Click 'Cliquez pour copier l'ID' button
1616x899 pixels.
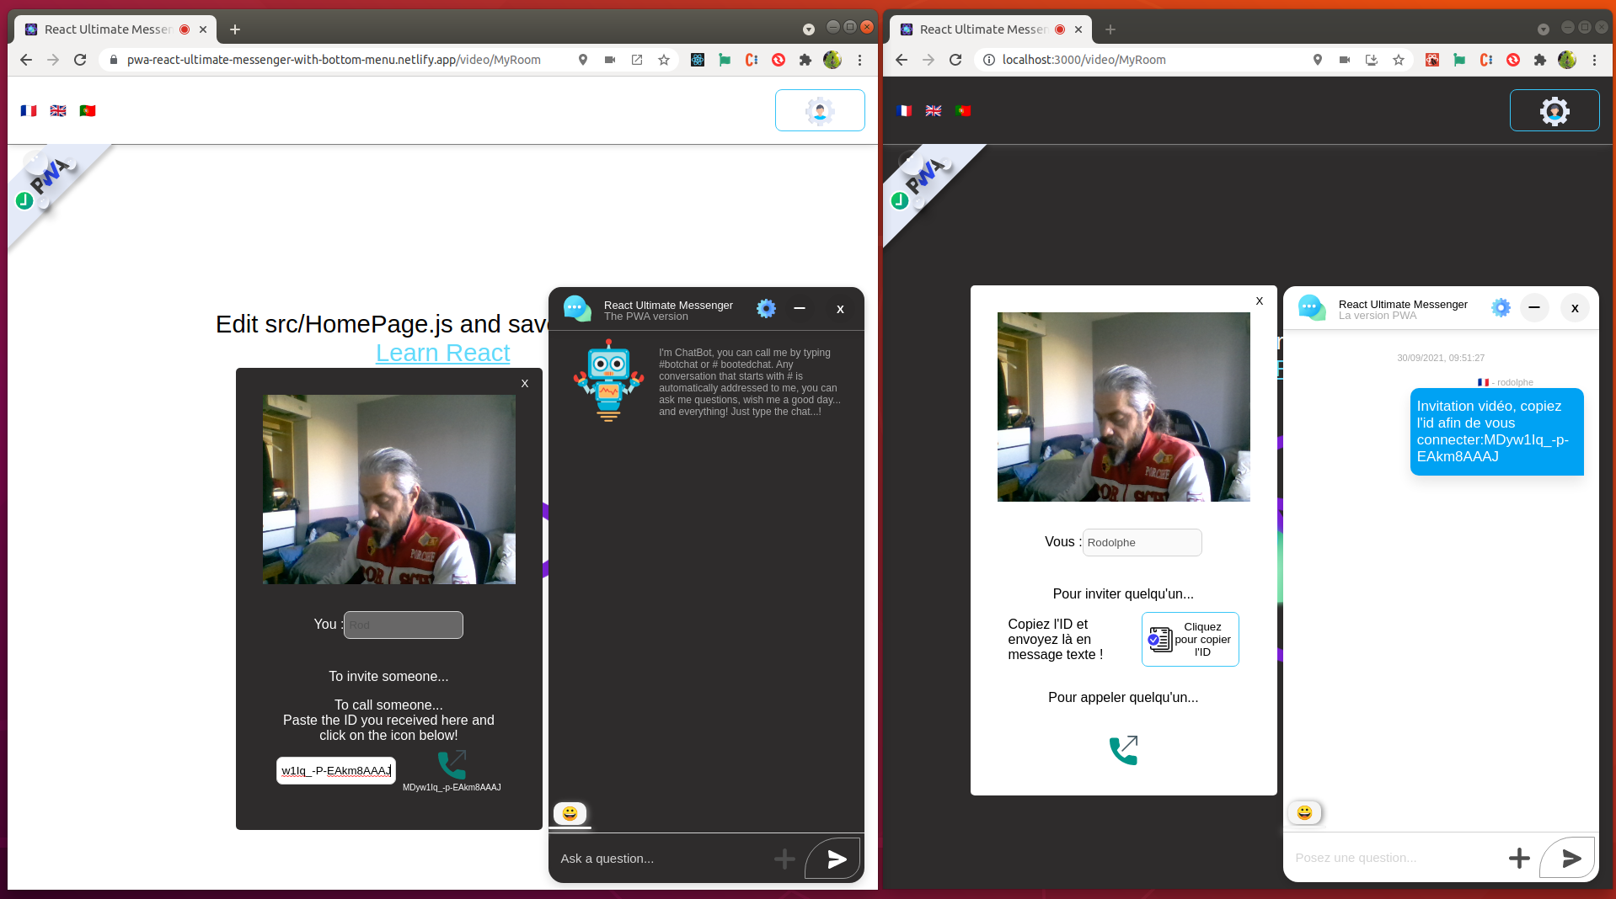(1190, 640)
